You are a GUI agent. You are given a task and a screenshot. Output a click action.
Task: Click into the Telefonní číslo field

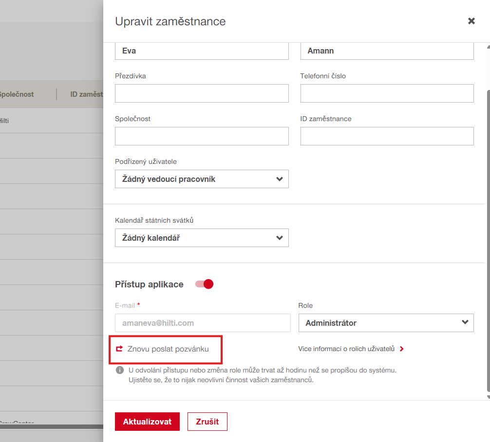387,93
